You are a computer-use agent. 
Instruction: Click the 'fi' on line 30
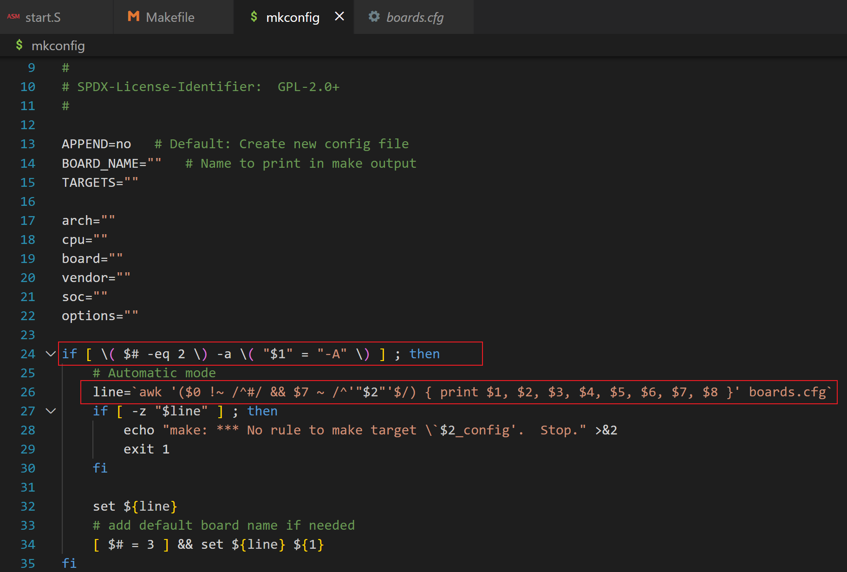pyautogui.click(x=100, y=468)
